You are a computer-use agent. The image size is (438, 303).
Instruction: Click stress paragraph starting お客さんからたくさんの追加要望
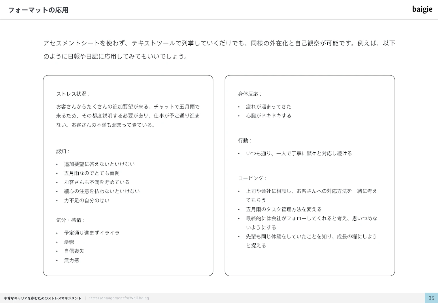128,116
